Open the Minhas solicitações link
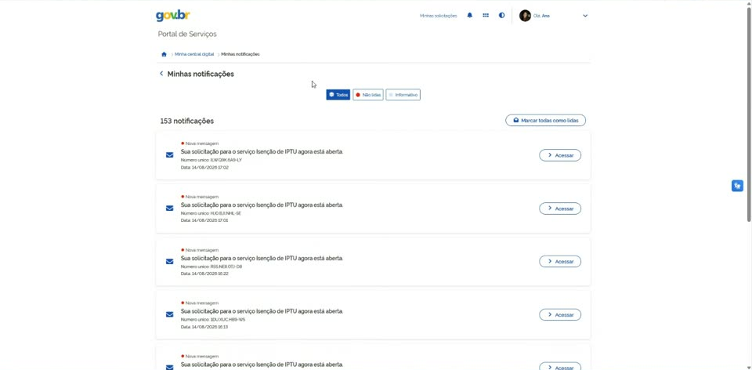This screenshot has height=370, width=752. (x=439, y=16)
